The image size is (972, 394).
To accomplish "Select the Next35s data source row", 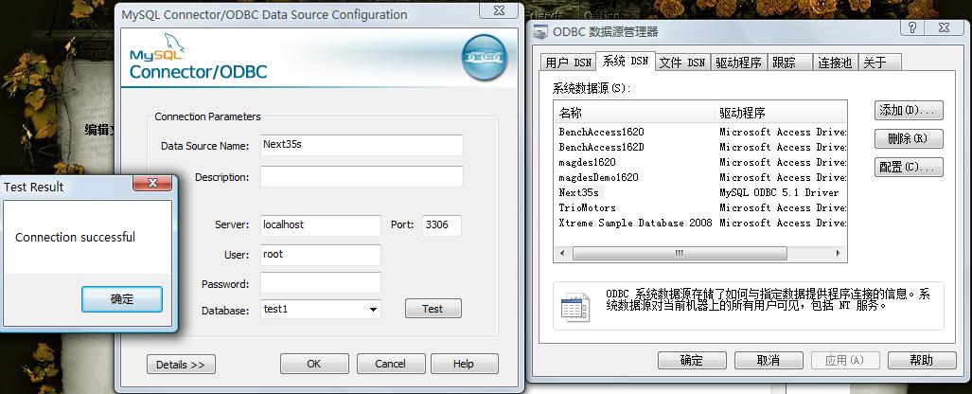I will tap(701, 192).
